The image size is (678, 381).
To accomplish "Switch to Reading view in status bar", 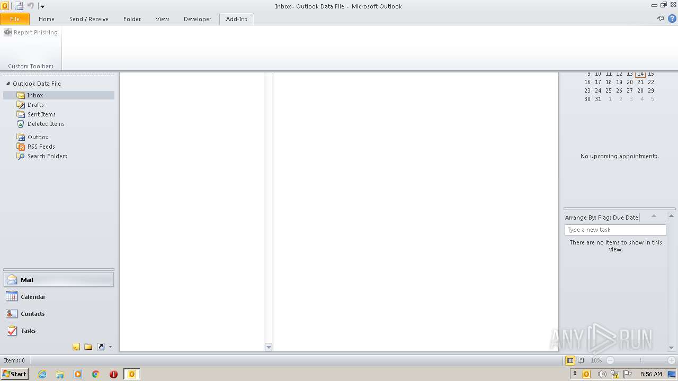I will coord(581,360).
